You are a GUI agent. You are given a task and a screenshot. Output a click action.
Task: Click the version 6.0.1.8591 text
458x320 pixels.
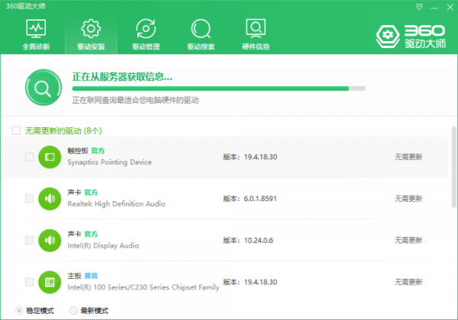click(x=260, y=198)
